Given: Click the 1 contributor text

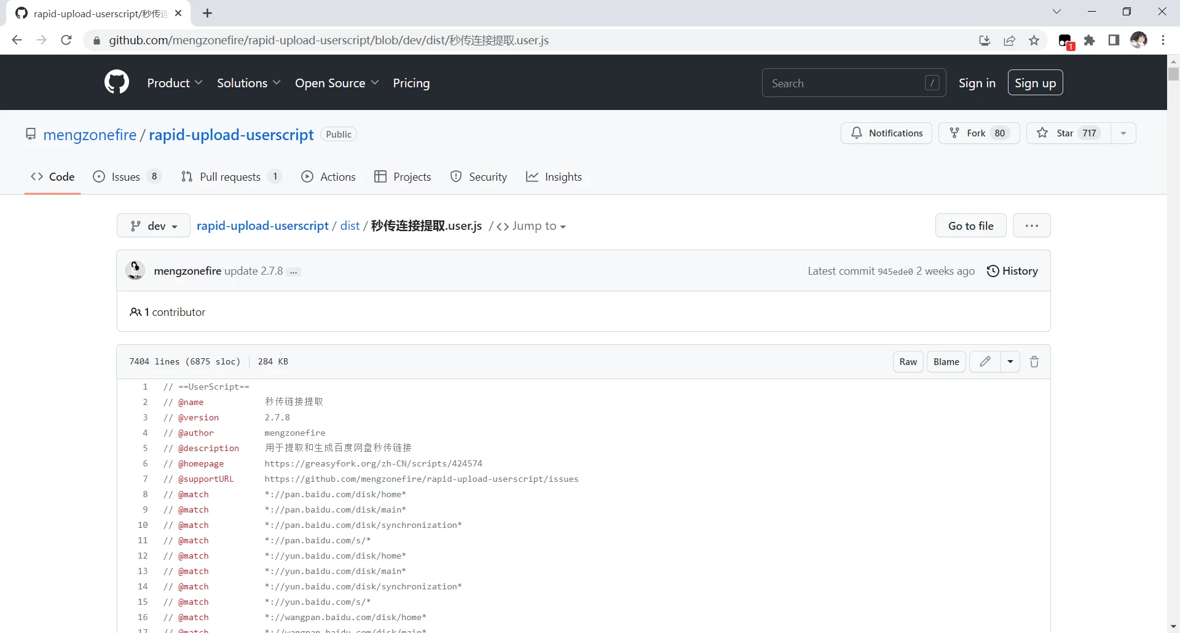Looking at the screenshot, I should pos(168,312).
